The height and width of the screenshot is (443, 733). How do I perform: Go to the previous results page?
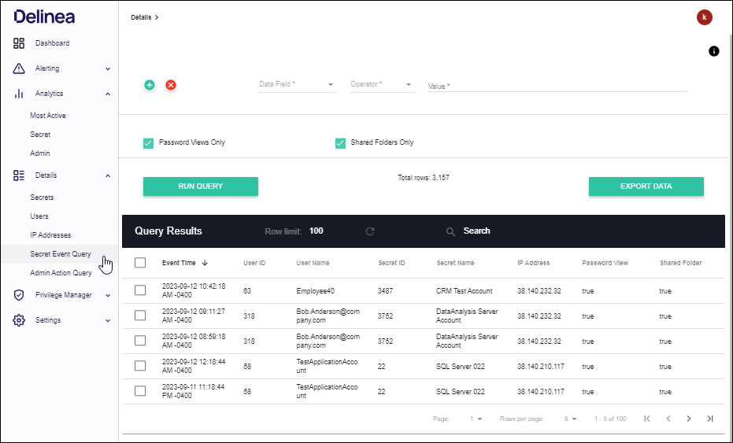coord(668,419)
